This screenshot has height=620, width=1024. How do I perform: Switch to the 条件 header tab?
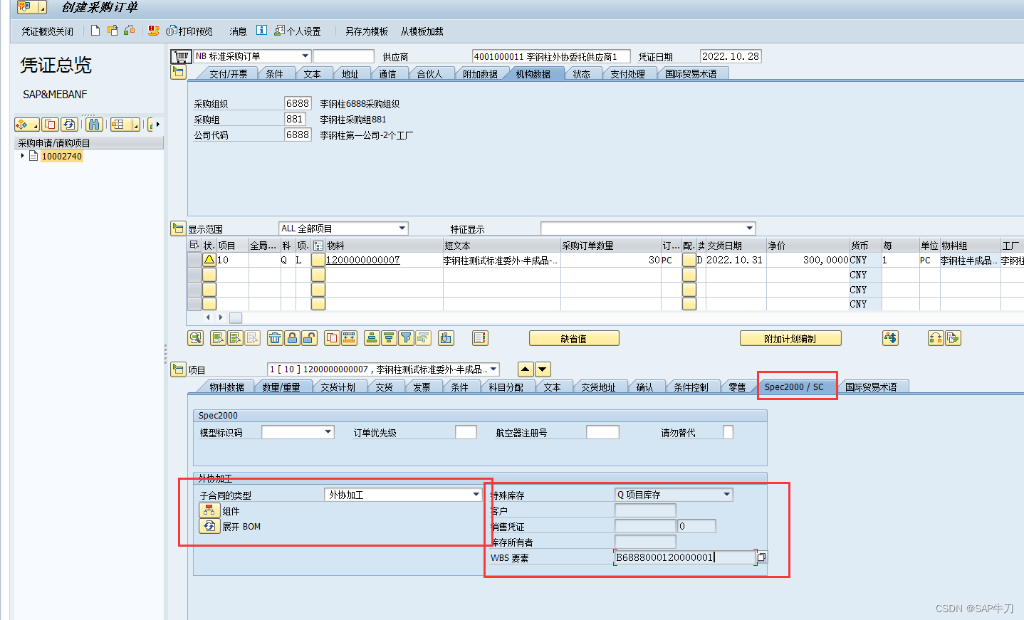274,74
